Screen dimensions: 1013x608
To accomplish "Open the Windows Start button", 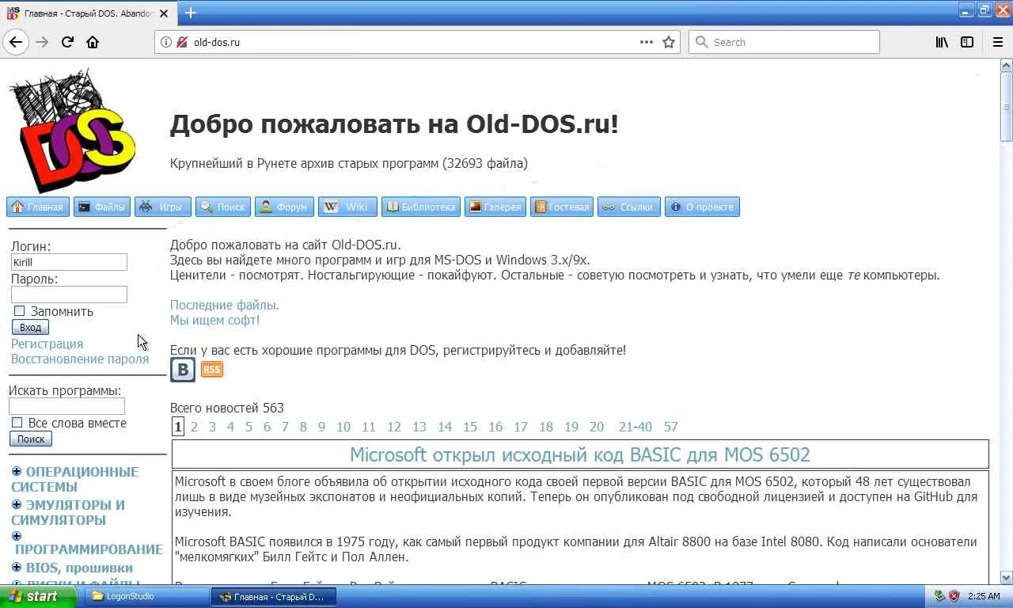I will click(38, 596).
